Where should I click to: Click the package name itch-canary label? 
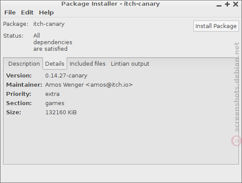coord(49,24)
